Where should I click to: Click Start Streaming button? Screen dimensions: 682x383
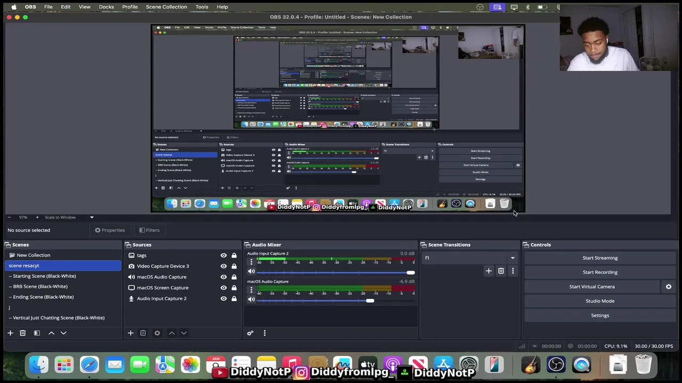[600, 258]
